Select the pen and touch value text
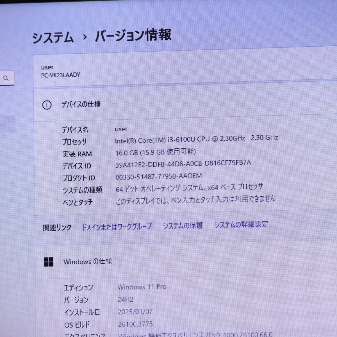This screenshot has width=337, height=337. tap(195, 200)
